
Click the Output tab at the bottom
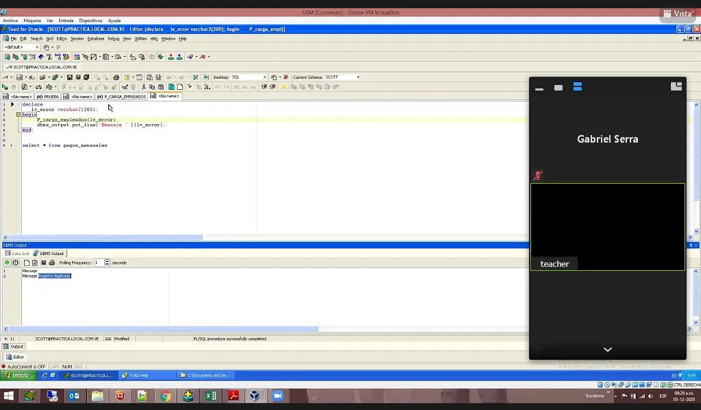click(14, 346)
